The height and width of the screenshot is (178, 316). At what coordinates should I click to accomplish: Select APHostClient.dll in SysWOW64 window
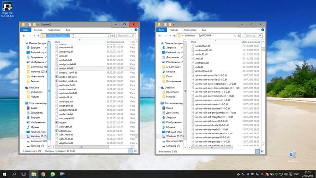[203, 71]
